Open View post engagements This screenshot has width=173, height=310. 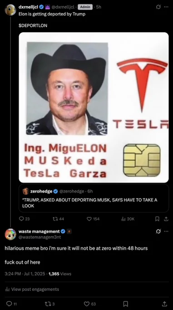pos(32,289)
